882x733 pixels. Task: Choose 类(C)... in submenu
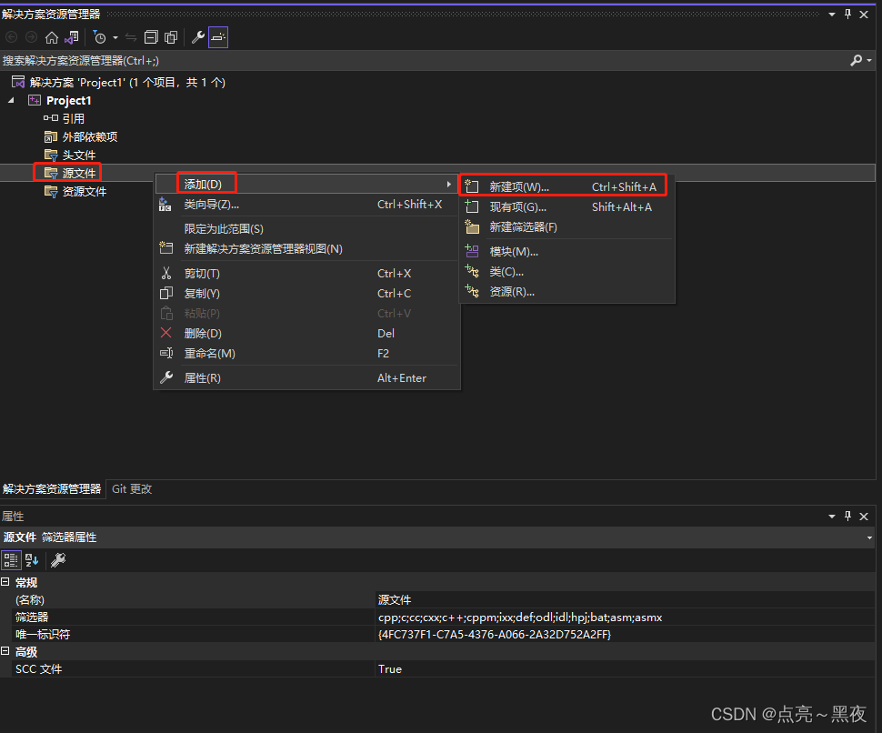click(567, 272)
